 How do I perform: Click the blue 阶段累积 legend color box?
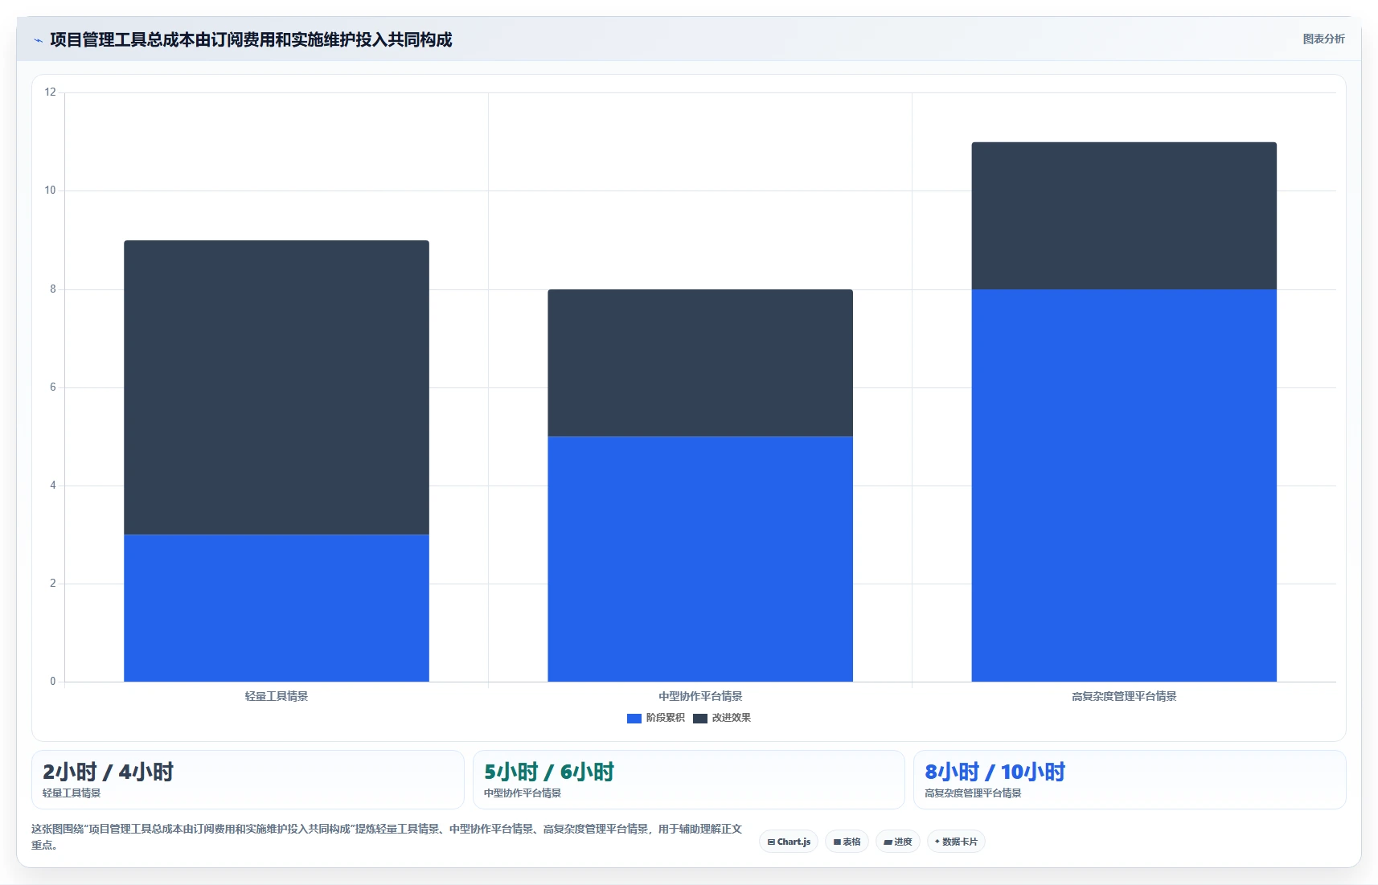(634, 718)
